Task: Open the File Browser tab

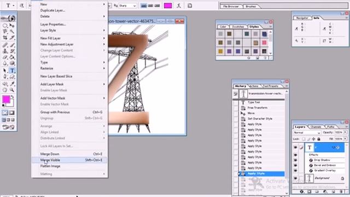Action: [231, 7]
